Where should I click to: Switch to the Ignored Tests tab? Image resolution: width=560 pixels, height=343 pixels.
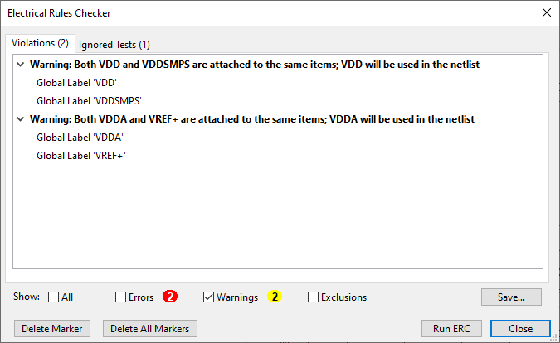pyautogui.click(x=114, y=44)
